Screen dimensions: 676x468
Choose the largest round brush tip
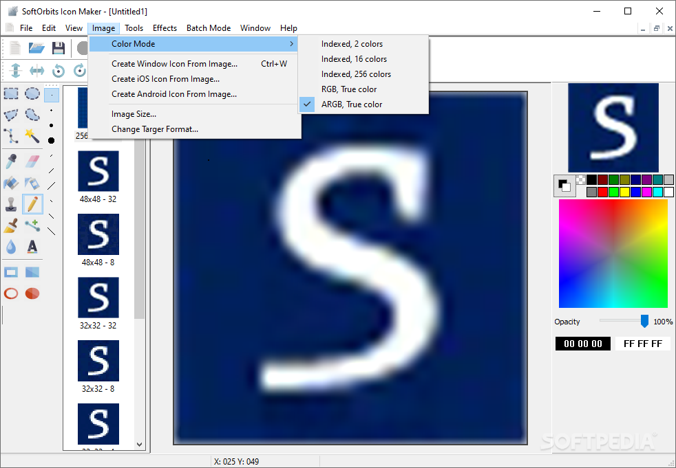52,140
